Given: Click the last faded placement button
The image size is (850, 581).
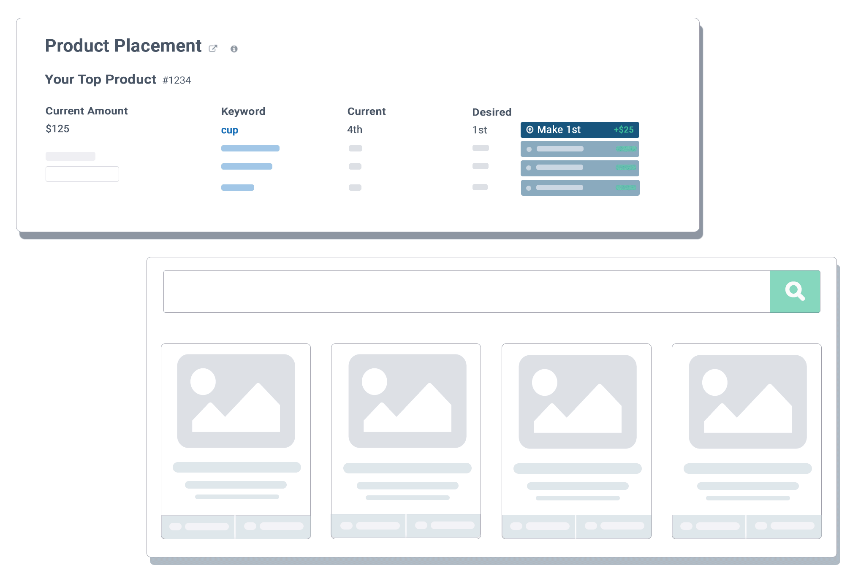Looking at the screenshot, I should 580,188.
